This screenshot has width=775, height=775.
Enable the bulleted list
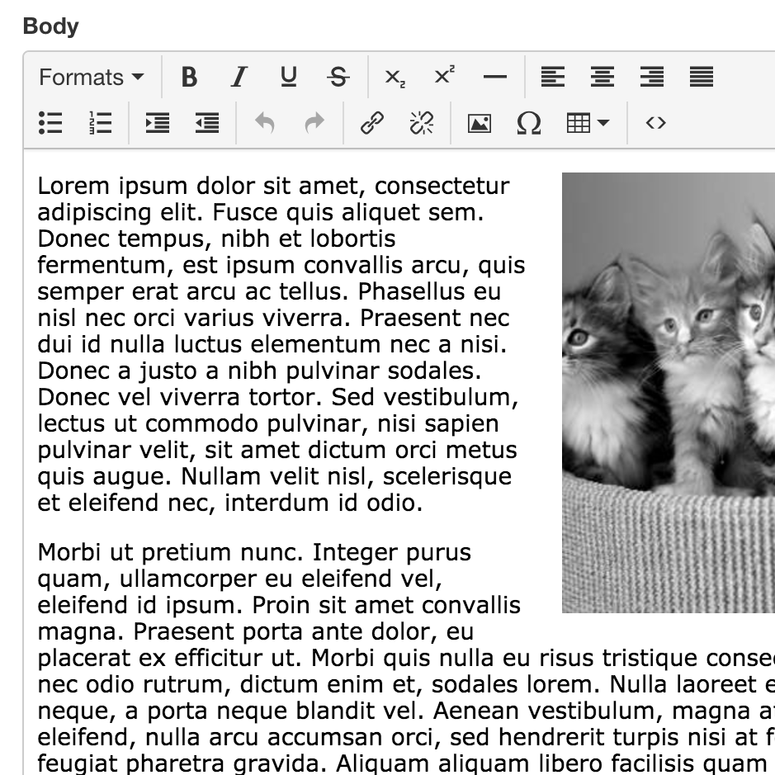(x=50, y=124)
